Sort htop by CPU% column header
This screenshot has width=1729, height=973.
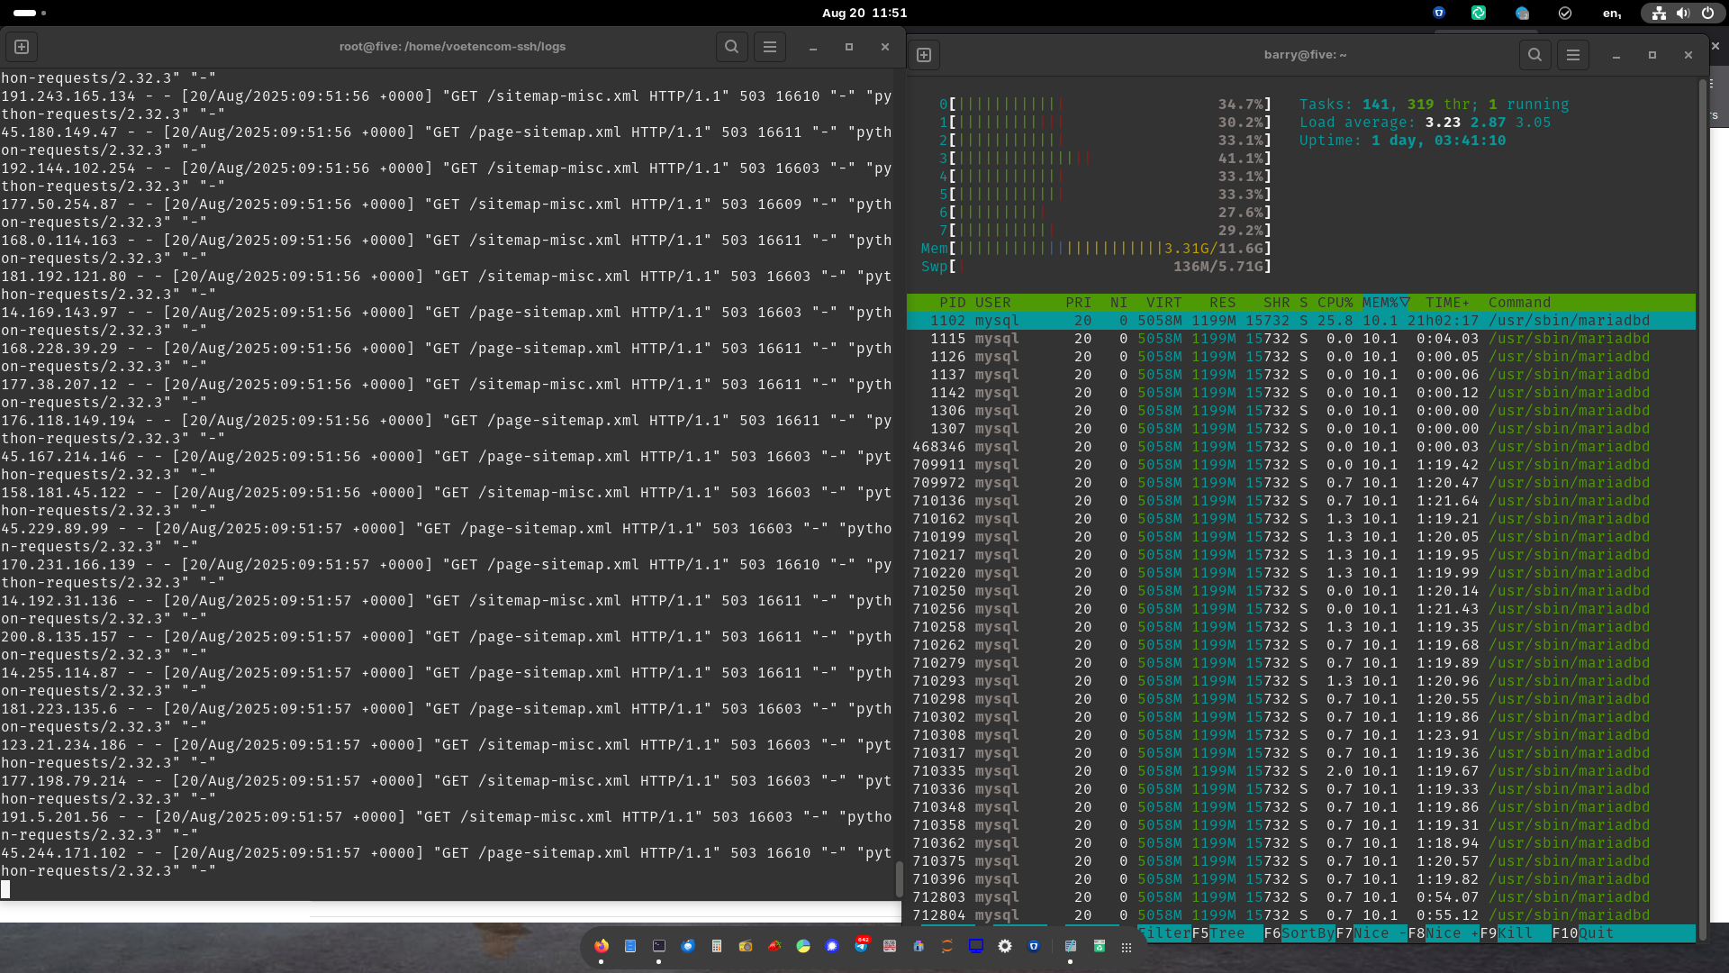pos(1335,303)
